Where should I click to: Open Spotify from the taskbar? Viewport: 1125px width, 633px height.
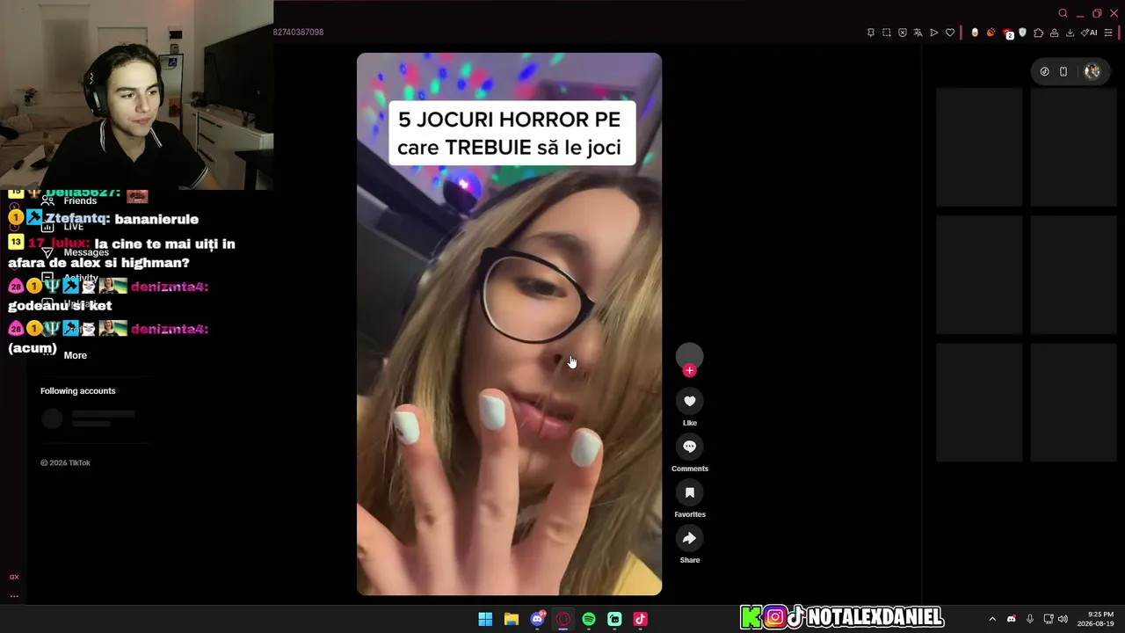[589, 619]
